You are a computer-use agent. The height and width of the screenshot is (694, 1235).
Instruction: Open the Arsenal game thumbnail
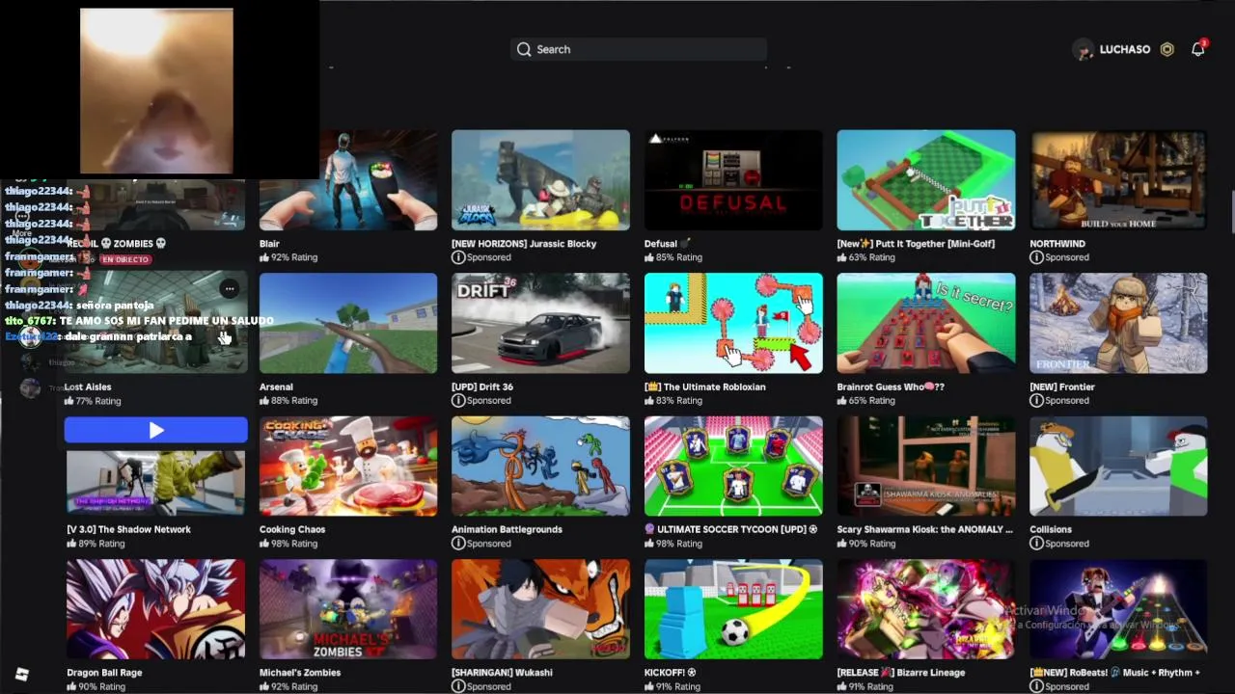pyautogui.click(x=348, y=323)
